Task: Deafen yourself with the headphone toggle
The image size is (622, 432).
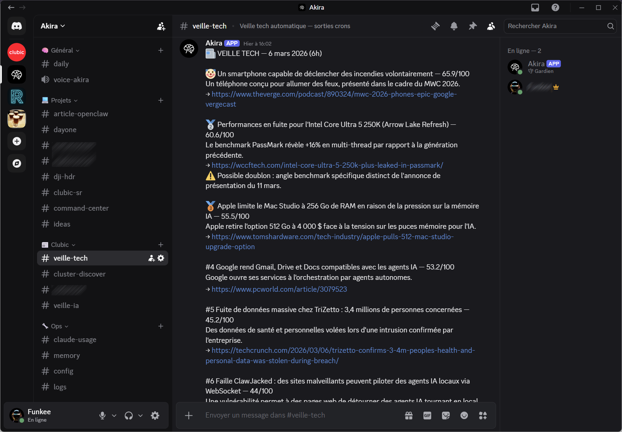Action: [x=128, y=415]
